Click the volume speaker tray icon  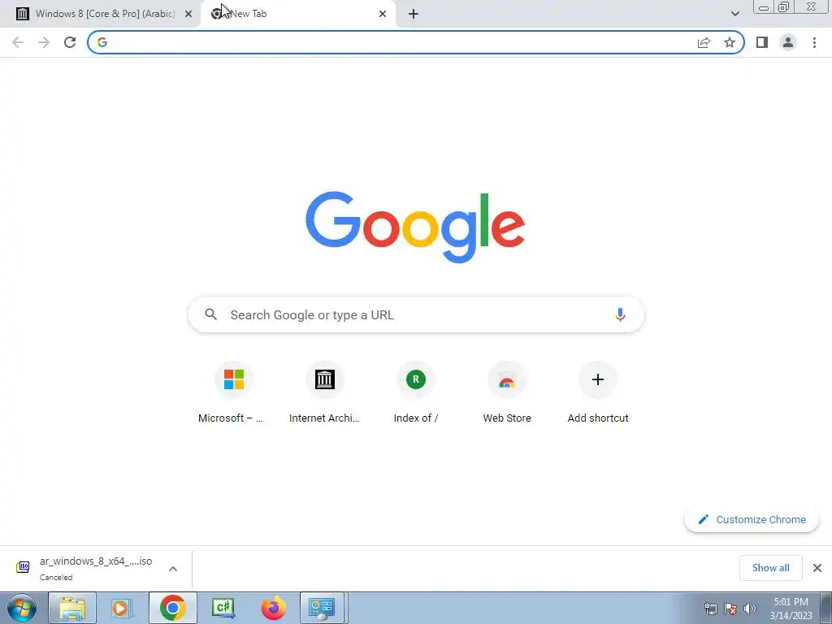749,609
